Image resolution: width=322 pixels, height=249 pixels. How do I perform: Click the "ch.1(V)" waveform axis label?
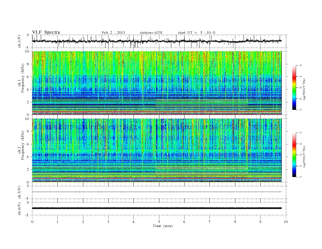tap(20, 41)
